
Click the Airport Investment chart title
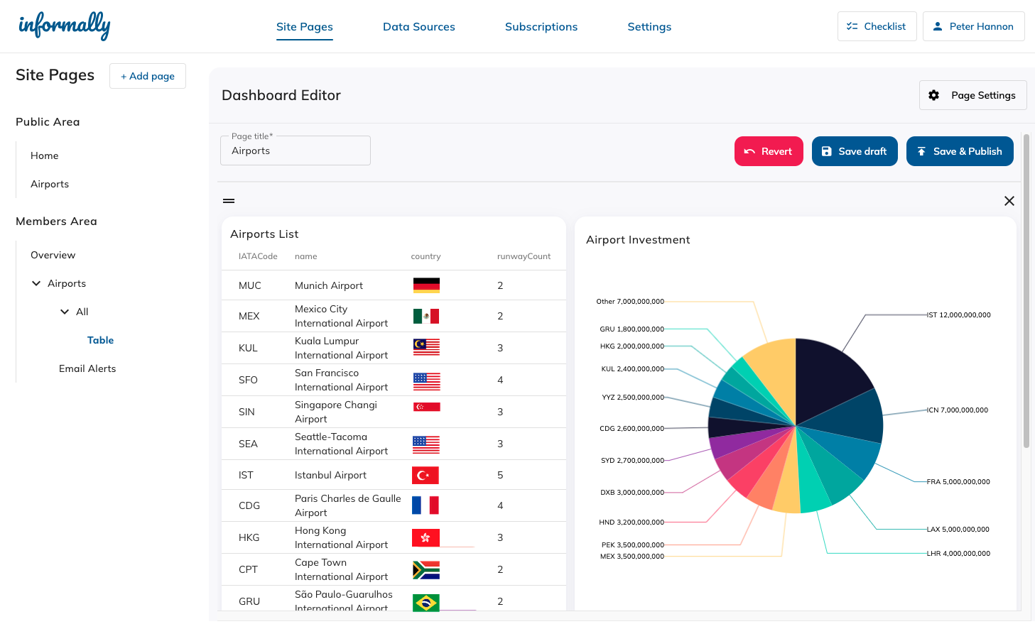click(638, 240)
